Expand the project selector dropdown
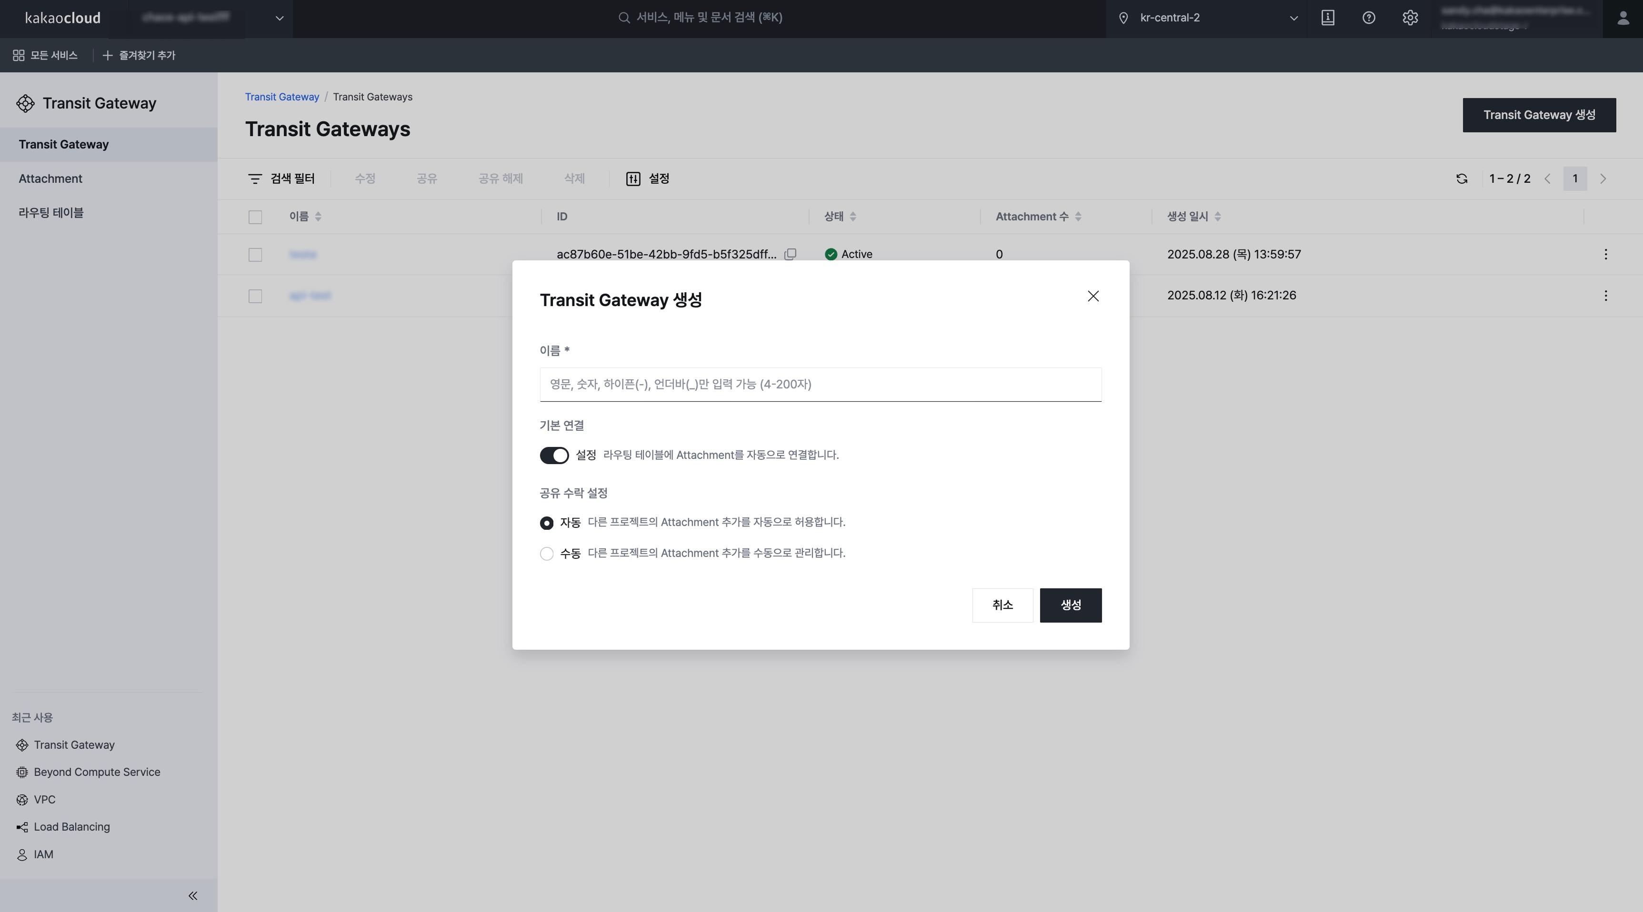The height and width of the screenshot is (912, 1643). pos(279,18)
